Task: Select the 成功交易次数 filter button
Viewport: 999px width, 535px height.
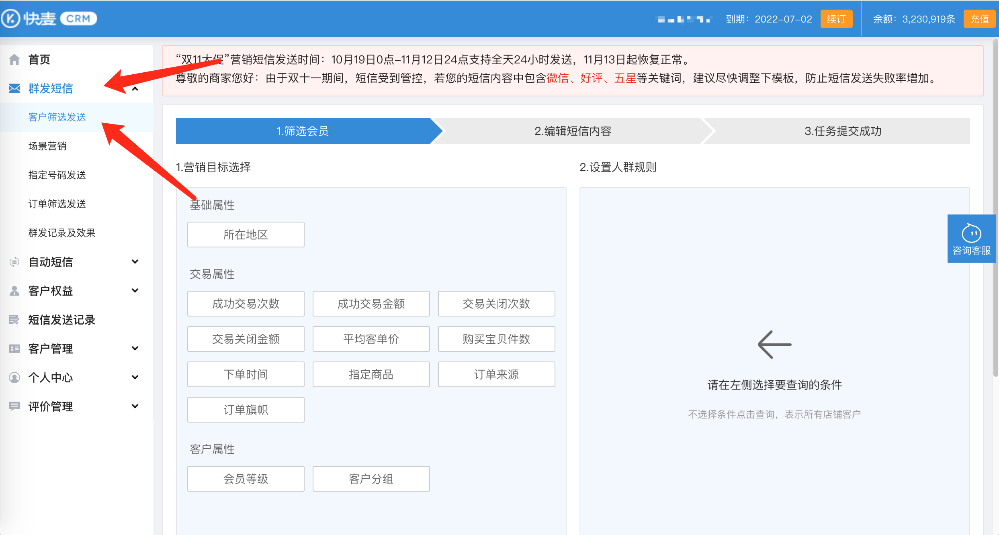Action: (x=246, y=304)
